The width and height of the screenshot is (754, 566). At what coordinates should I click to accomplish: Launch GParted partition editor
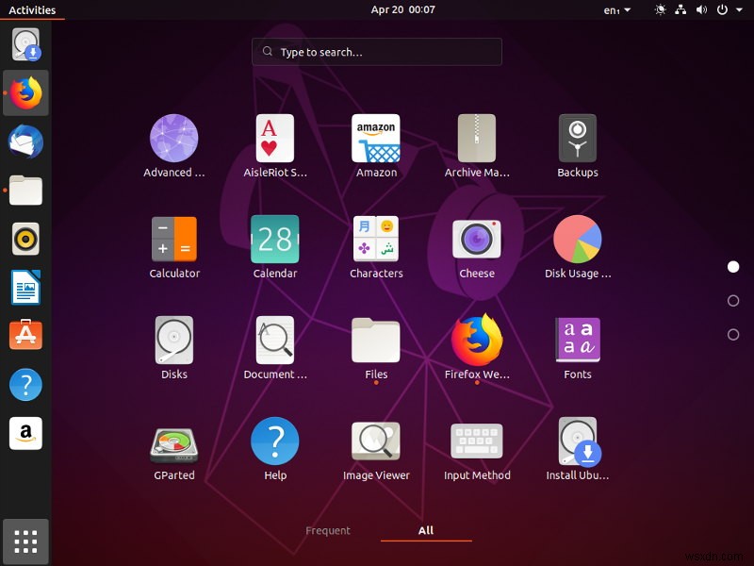173,441
